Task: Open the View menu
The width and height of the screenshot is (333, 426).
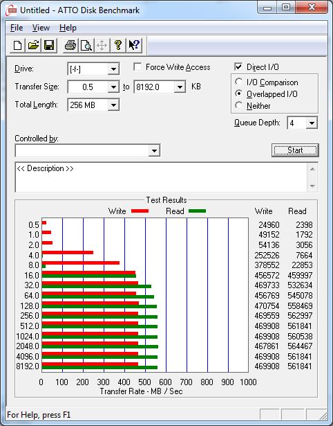Action: (41, 28)
